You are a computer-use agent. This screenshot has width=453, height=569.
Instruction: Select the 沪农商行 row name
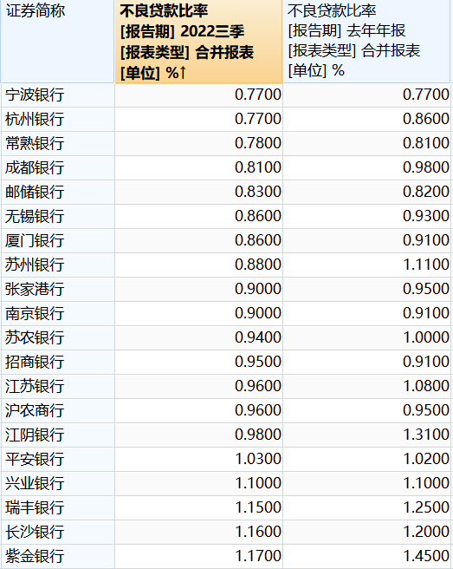point(35,411)
